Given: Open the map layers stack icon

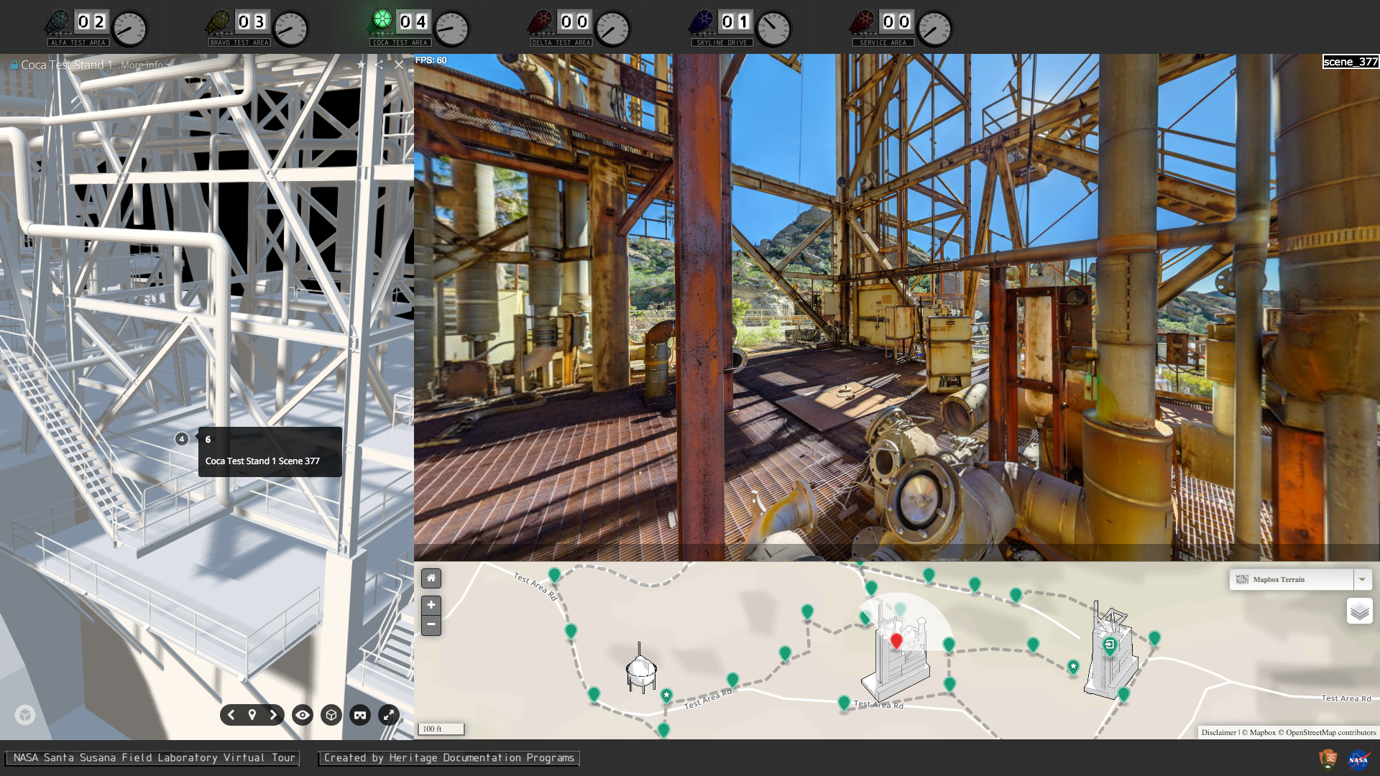Looking at the screenshot, I should [x=1359, y=611].
